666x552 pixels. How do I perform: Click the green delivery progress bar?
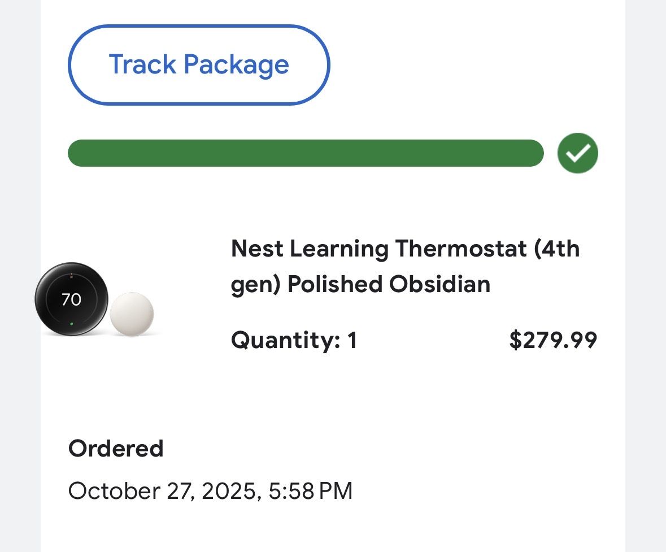point(305,153)
